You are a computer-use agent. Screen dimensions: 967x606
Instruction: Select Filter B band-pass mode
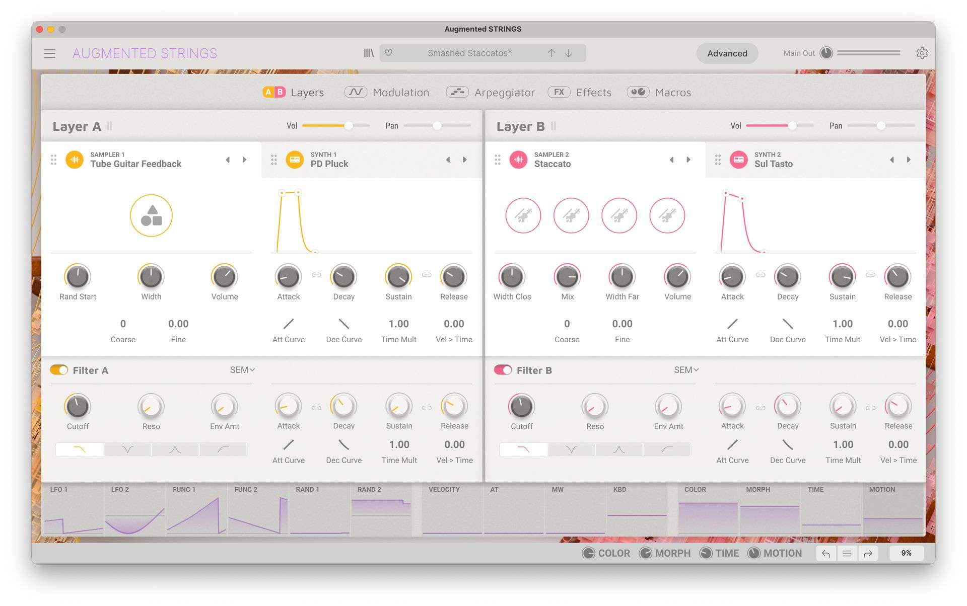(619, 449)
